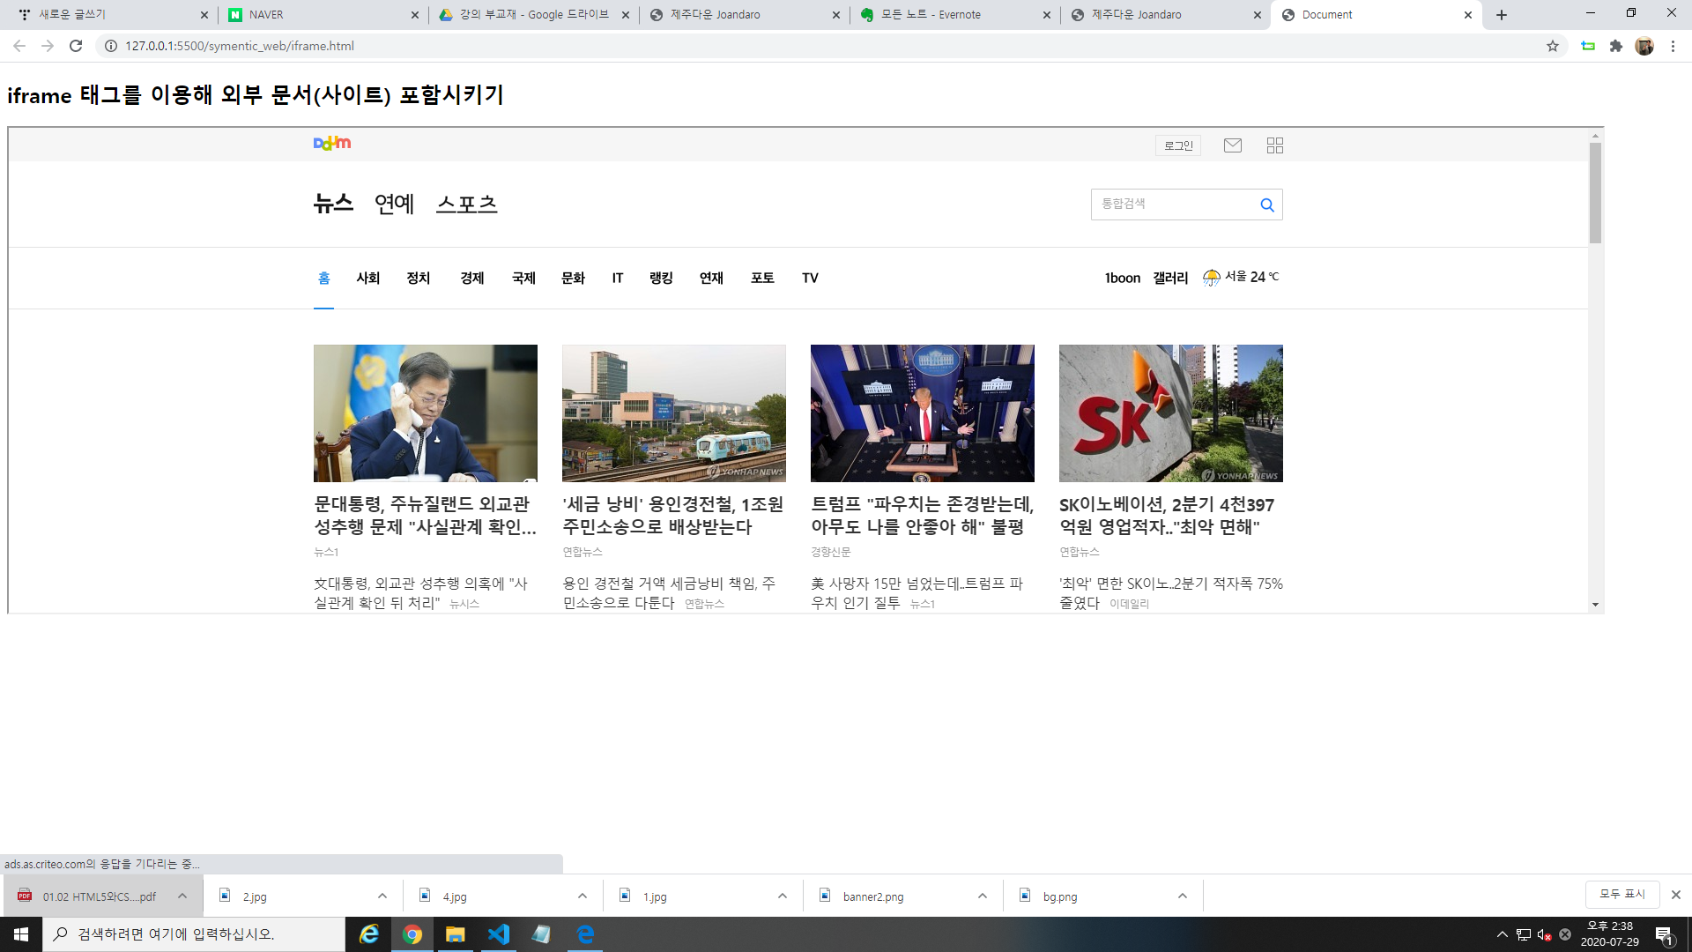This screenshot has height=952, width=1692.
Task: Click the search magnifier icon
Action: [1266, 205]
